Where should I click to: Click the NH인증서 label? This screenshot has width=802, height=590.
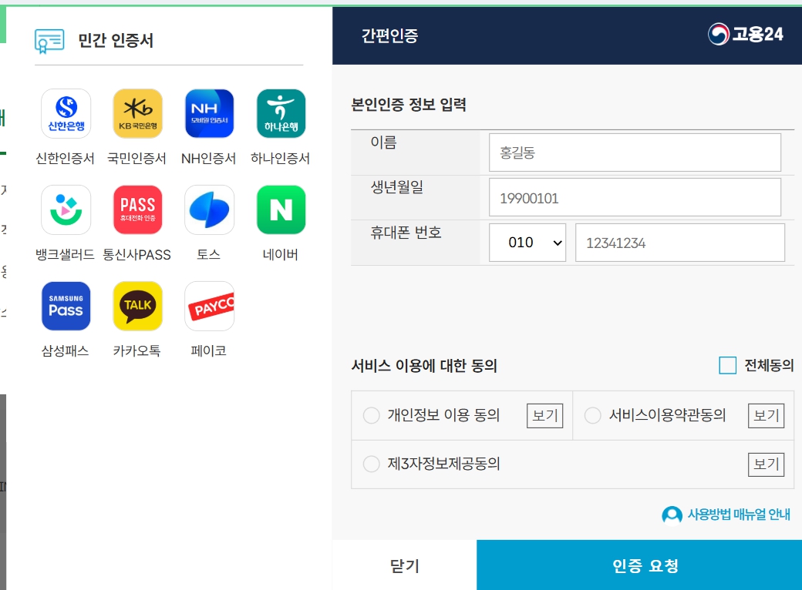(x=209, y=159)
